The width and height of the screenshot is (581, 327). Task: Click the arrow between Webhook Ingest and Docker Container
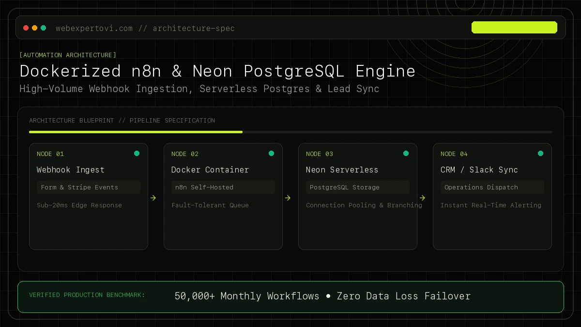coord(153,198)
